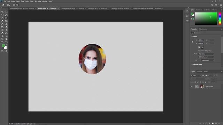Select the Eyedropper tool

click(x=2, y=21)
